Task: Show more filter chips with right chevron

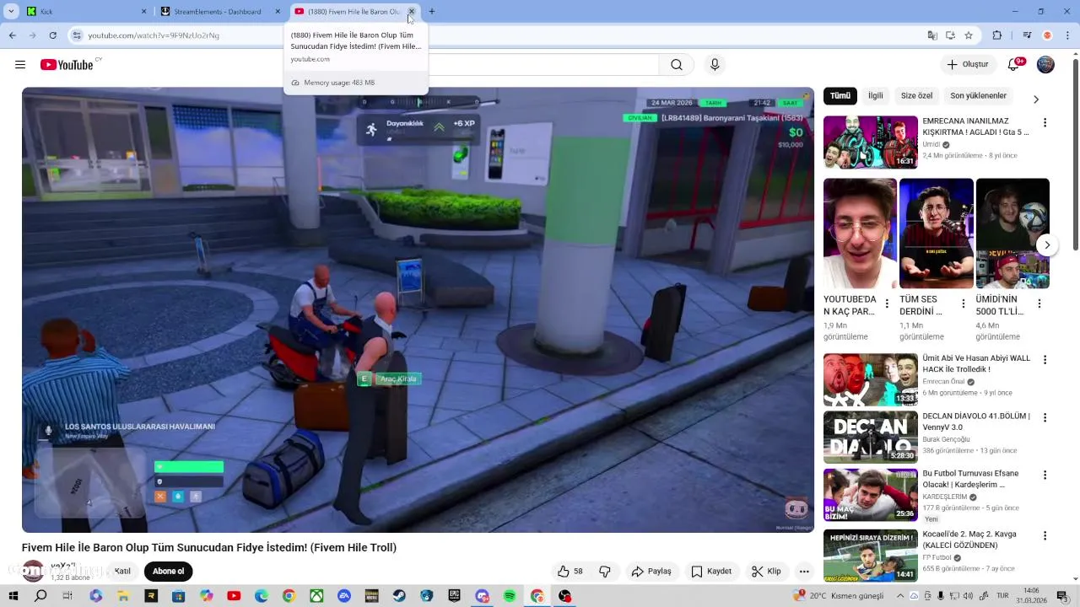Action: point(1036,99)
